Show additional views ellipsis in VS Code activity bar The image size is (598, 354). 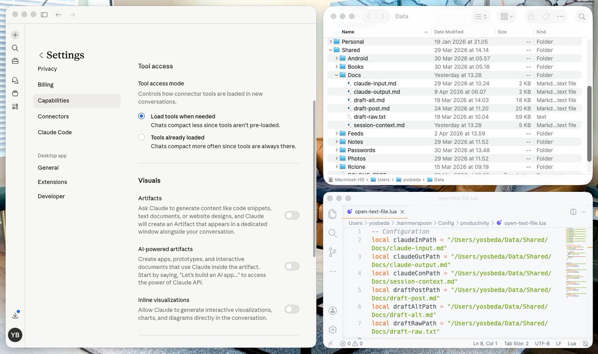pos(333,271)
